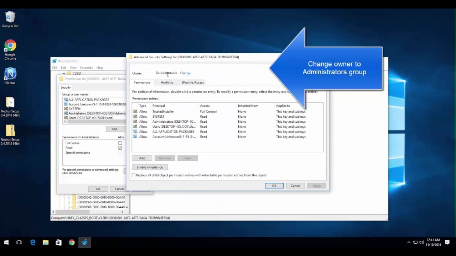The height and width of the screenshot is (256, 456).
Task: Open lower Nectus Setup 0.4.2018 archive icon
Action: coord(10,135)
